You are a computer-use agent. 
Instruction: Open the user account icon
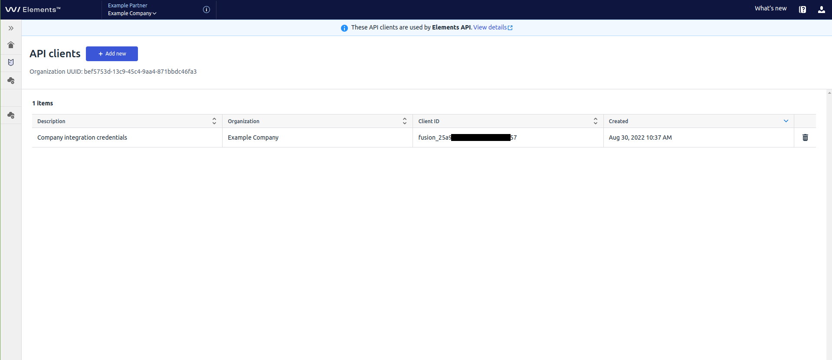pos(821,10)
